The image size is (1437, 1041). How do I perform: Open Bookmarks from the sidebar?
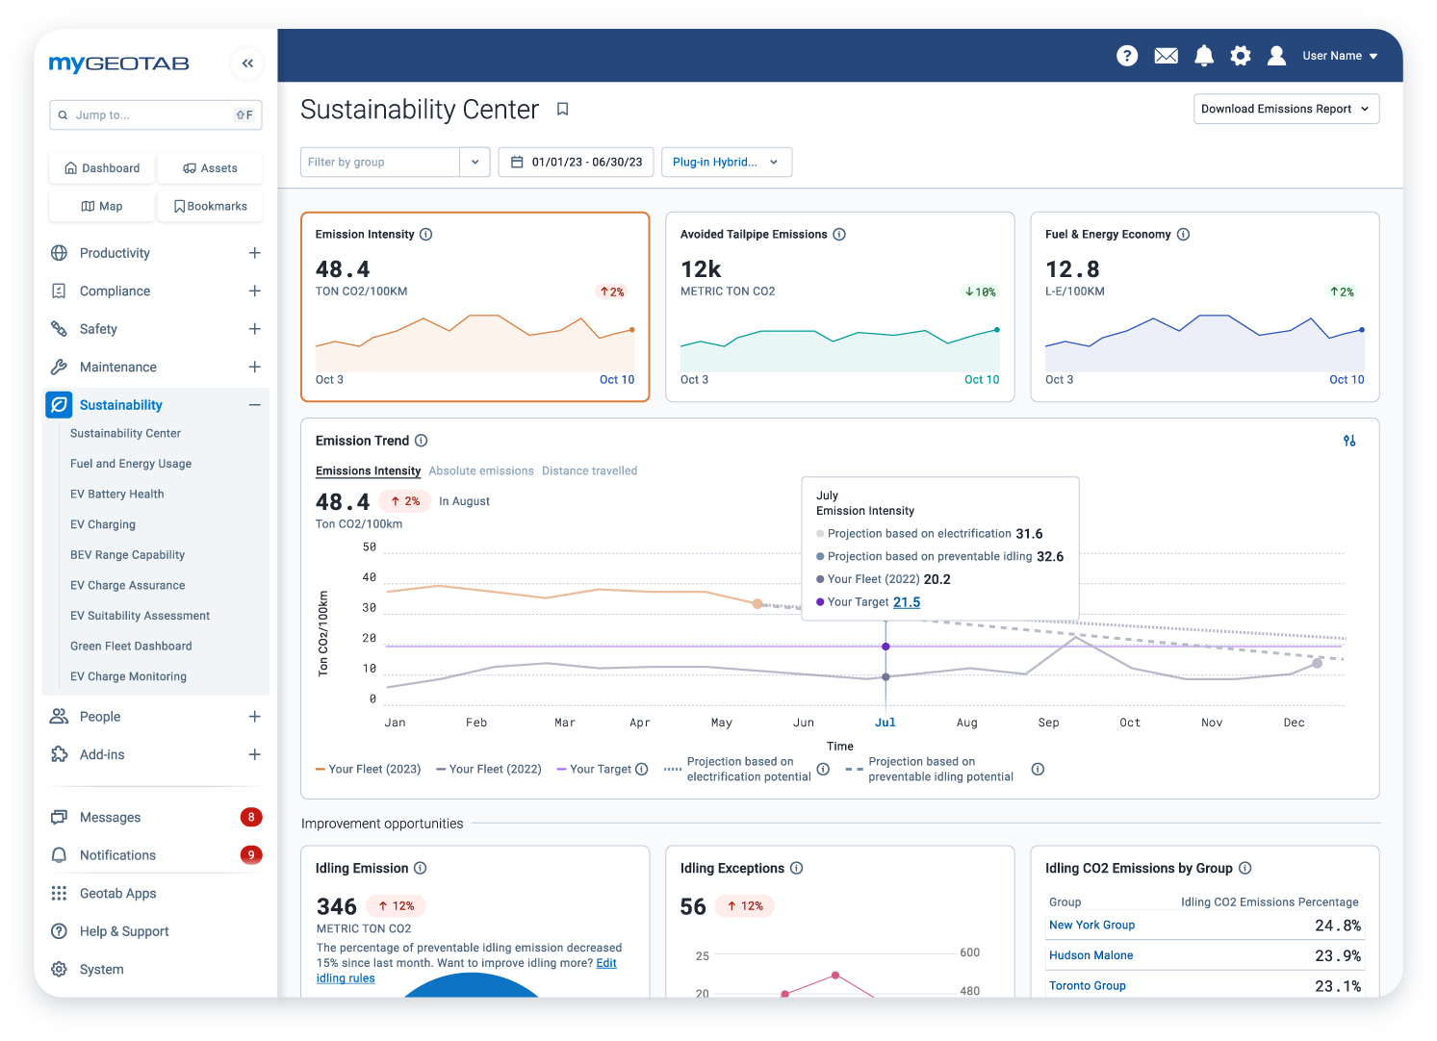pyautogui.click(x=210, y=205)
